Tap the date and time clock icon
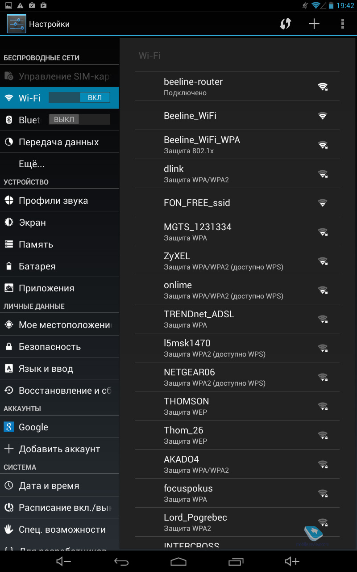This screenshot has width=357, height=572. click(x=9, y=486)
